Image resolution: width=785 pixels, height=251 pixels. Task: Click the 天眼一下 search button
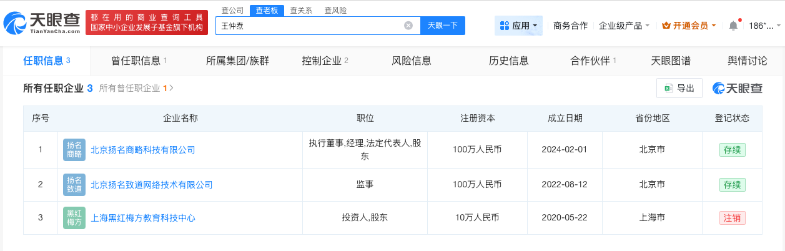(443, 26)
